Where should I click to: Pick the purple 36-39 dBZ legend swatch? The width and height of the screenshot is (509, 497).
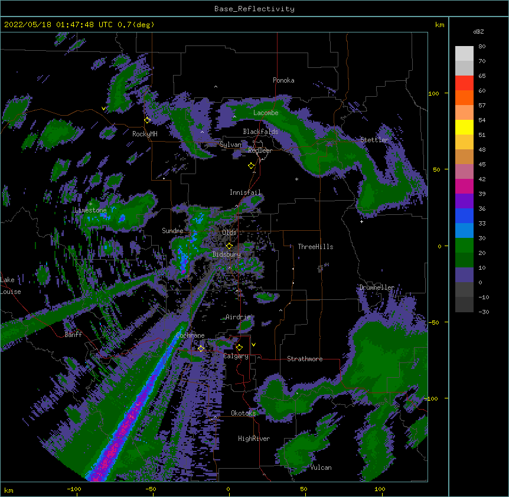click(x=464, y=201)
